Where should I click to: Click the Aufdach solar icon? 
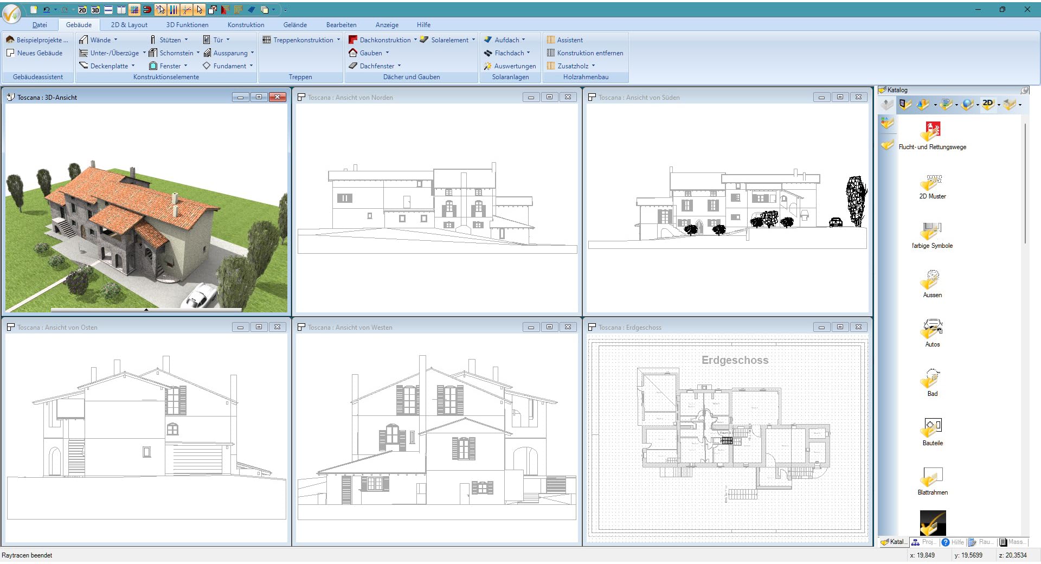pos(488,40)
